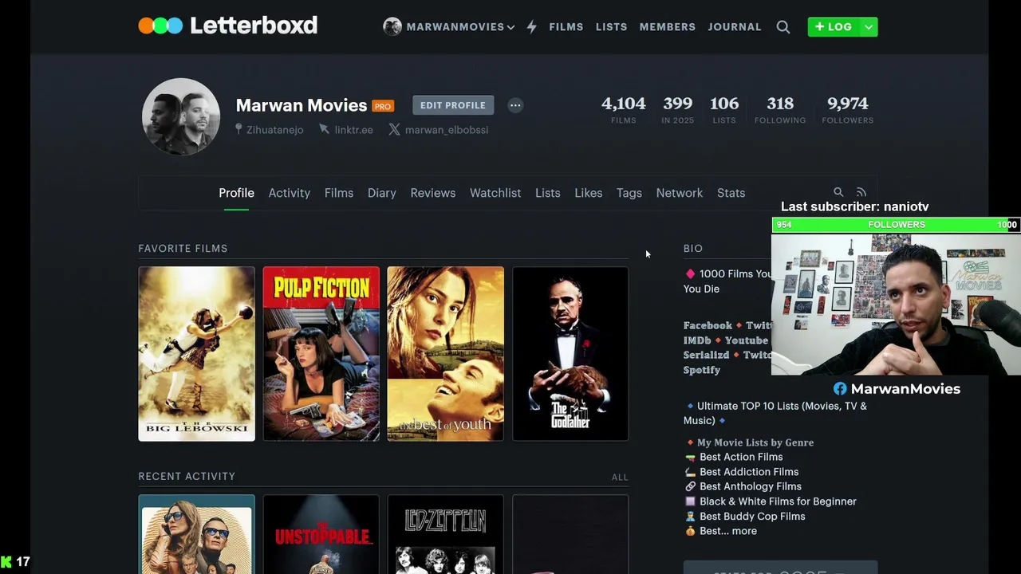Click the green followers progress bar overlay

(x=896, y=225)
